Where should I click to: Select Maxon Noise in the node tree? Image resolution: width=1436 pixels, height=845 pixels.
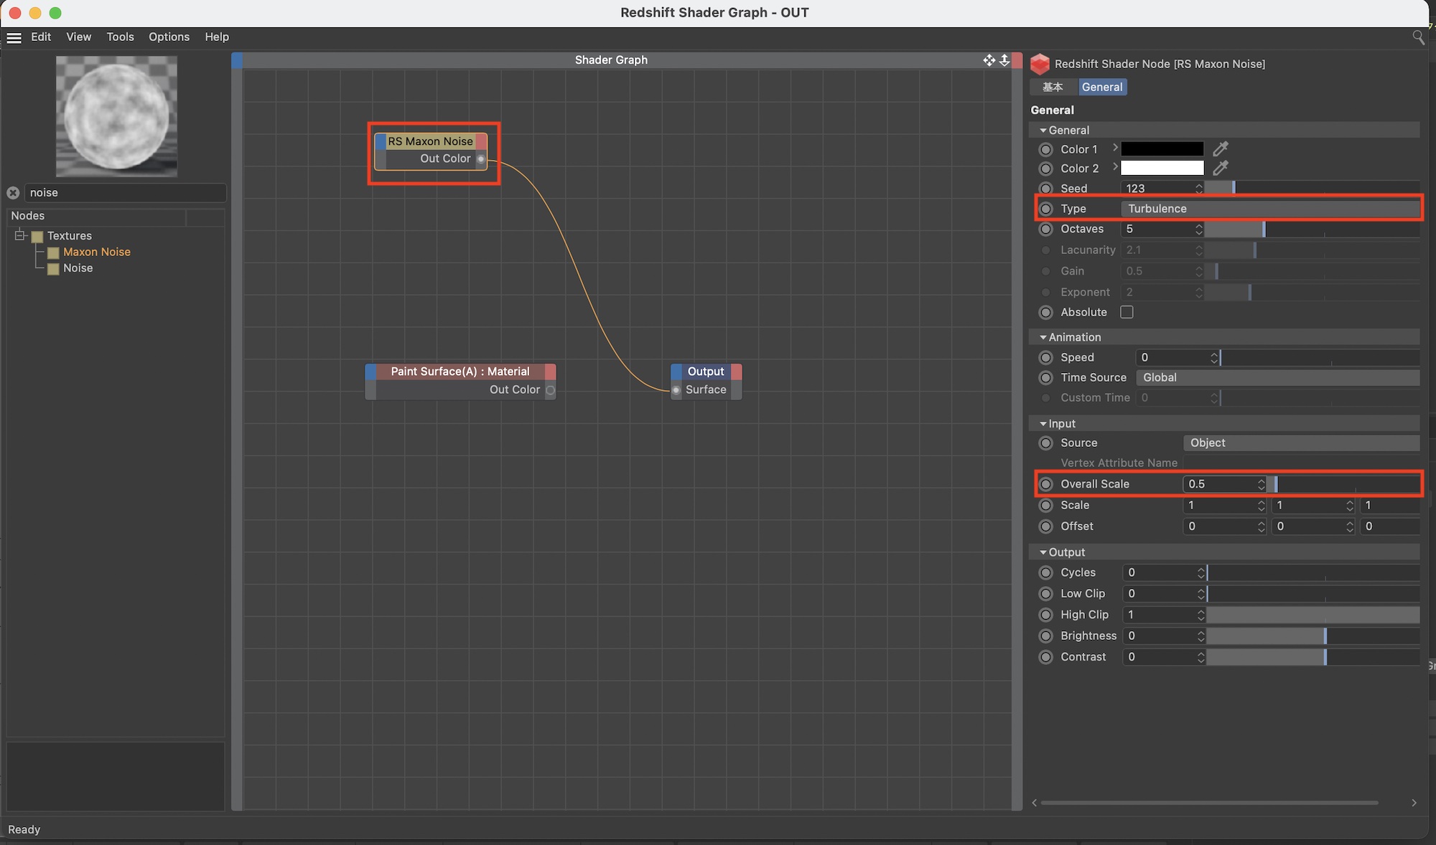96,252
